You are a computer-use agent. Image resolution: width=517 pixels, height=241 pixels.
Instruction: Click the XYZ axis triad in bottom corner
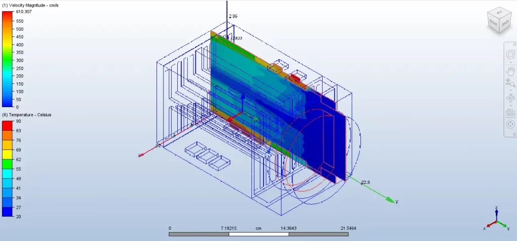pyautogui.click(x=498, y=221)
